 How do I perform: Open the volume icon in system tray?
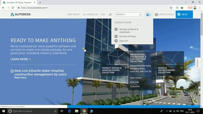(178, 111)
